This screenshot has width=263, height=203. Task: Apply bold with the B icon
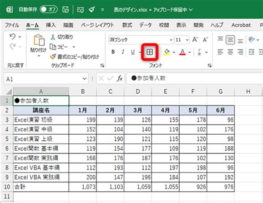coord(113,52)
